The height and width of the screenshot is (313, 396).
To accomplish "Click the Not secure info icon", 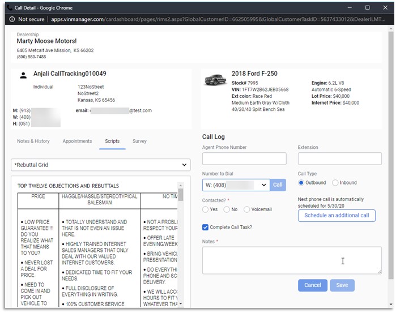I will [x=12, y=19].
